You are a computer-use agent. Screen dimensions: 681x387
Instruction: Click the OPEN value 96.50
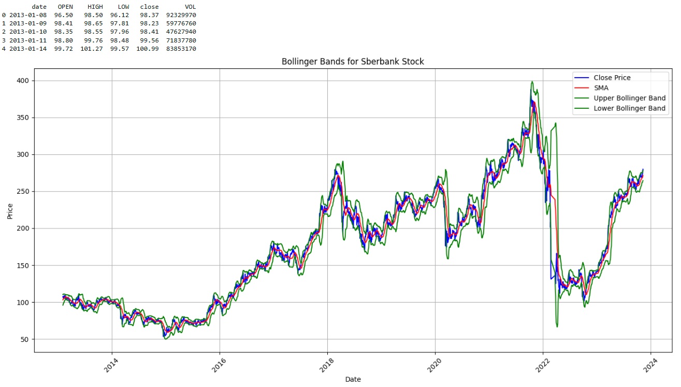pos(64,15)
